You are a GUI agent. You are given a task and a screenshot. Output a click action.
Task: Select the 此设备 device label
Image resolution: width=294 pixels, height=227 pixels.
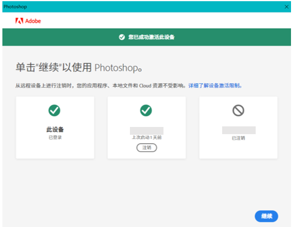(55, 129)
